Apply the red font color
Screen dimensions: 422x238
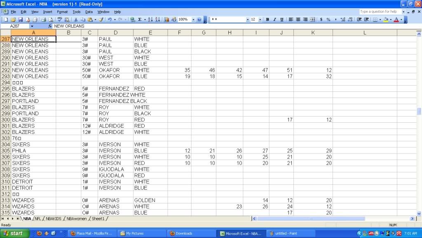point(396,20)
